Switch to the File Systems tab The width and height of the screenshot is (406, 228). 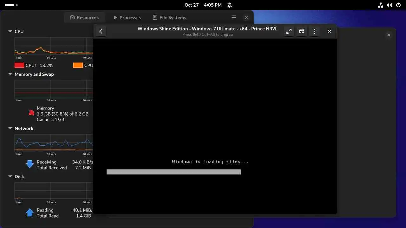(170, 17)
